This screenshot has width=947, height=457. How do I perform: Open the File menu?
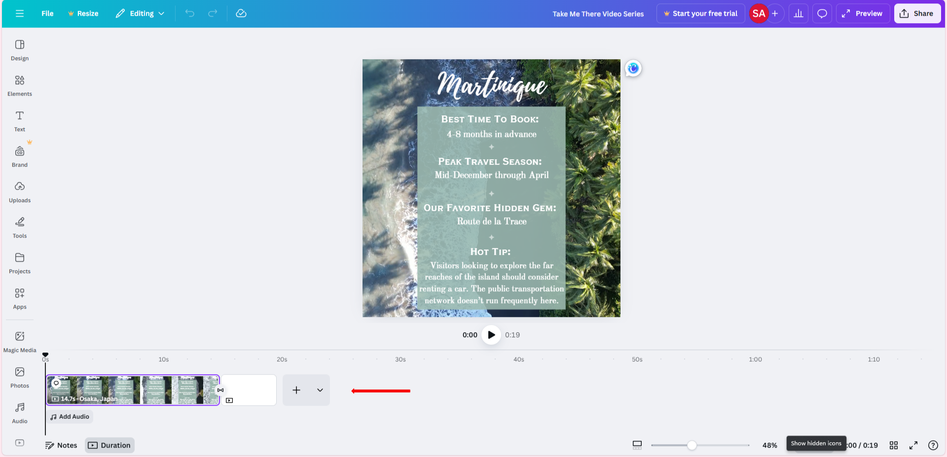(47, 13)
